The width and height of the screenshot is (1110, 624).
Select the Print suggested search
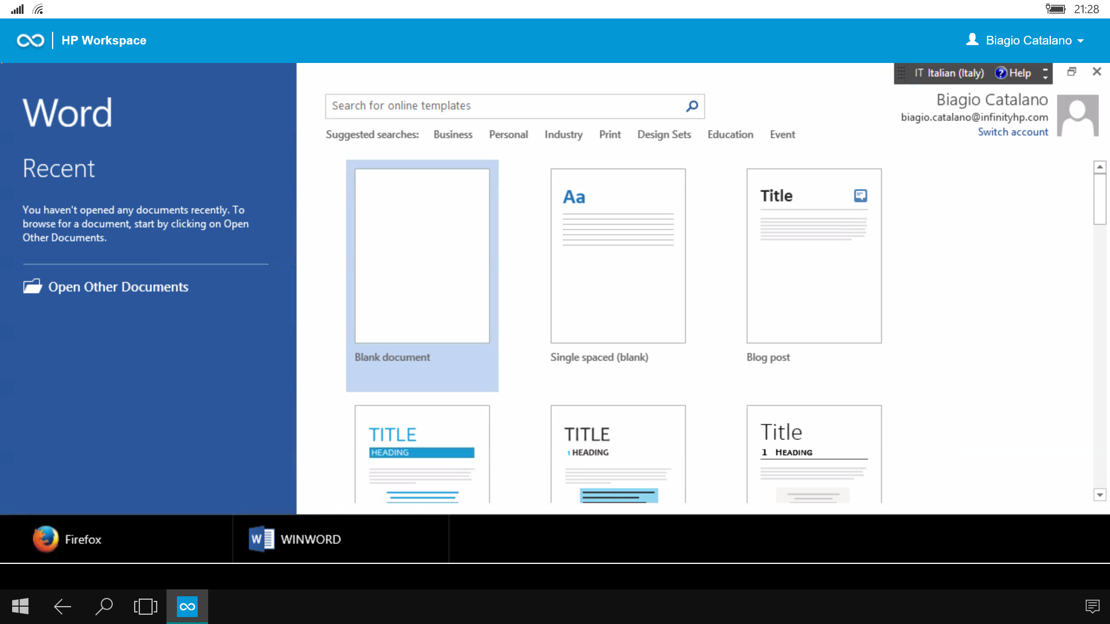[610, 135]
